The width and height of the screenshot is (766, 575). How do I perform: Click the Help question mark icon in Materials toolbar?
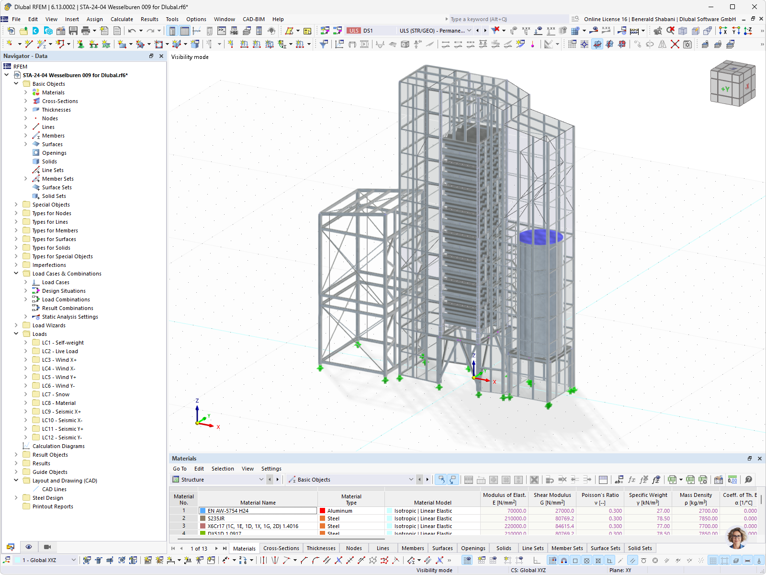(x=747, y=479)
